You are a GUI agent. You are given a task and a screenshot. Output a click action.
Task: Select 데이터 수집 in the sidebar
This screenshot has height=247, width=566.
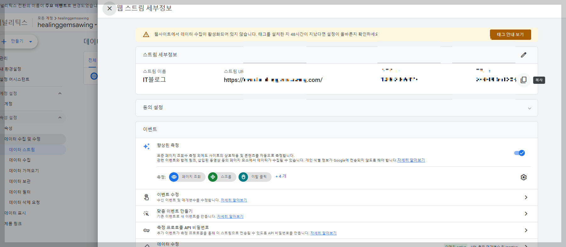click(x=20, y=160)
